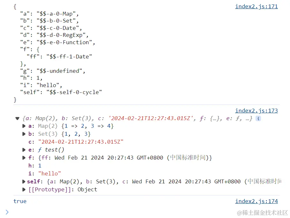
Task: Expand the b: Set(3) entry
Action: [x=24, y=134]
